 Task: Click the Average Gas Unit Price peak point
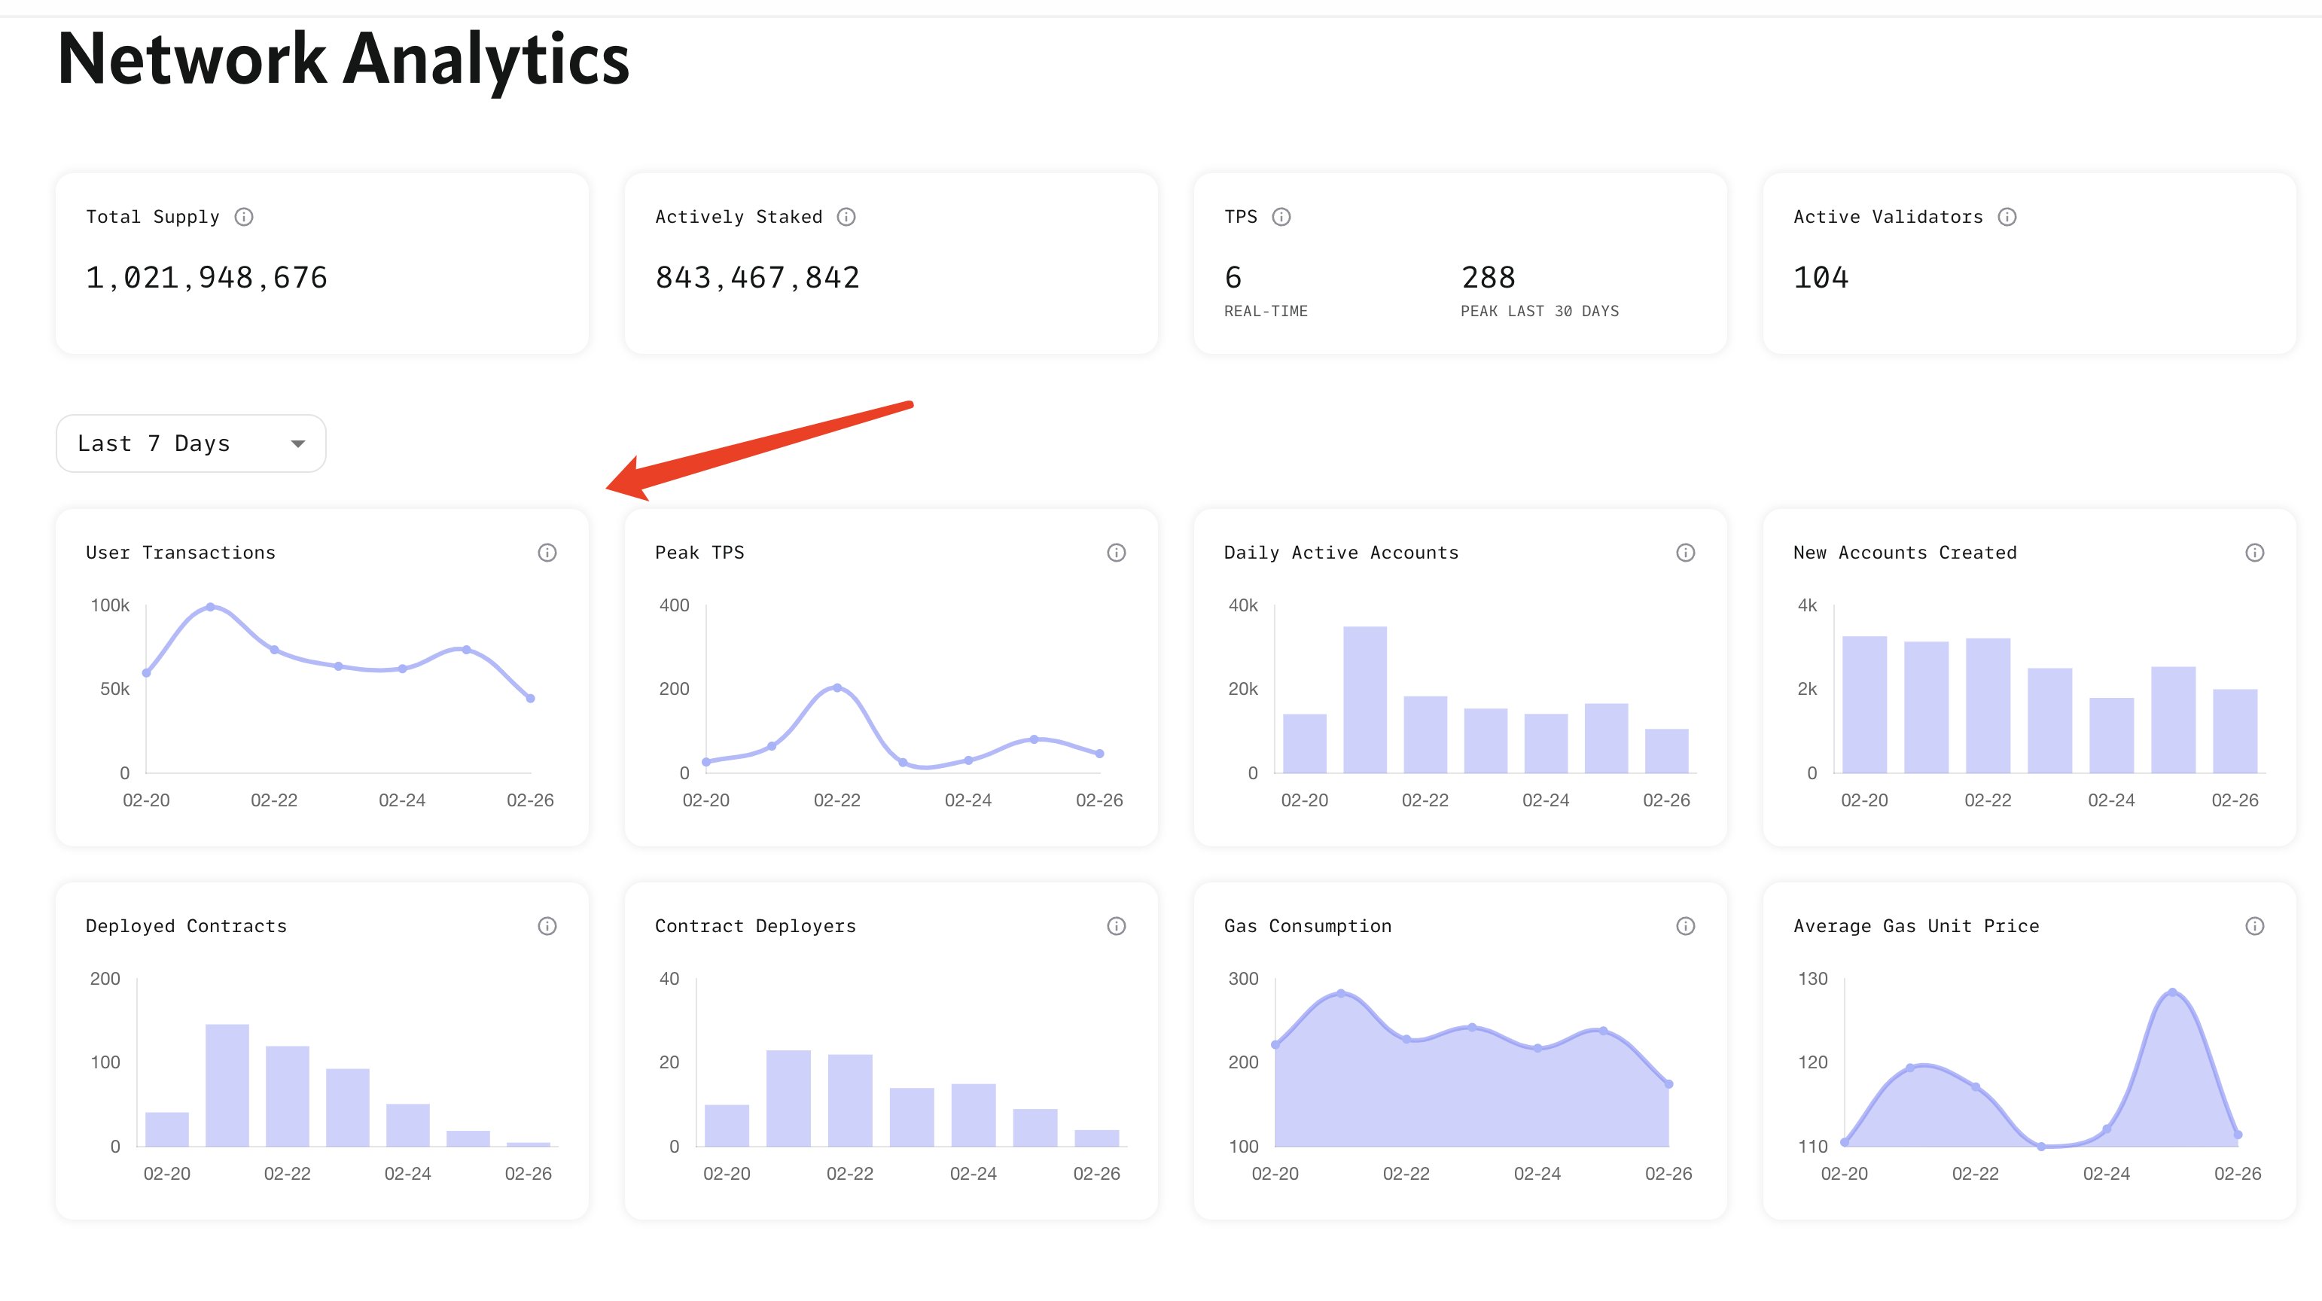coord(2172,992)
